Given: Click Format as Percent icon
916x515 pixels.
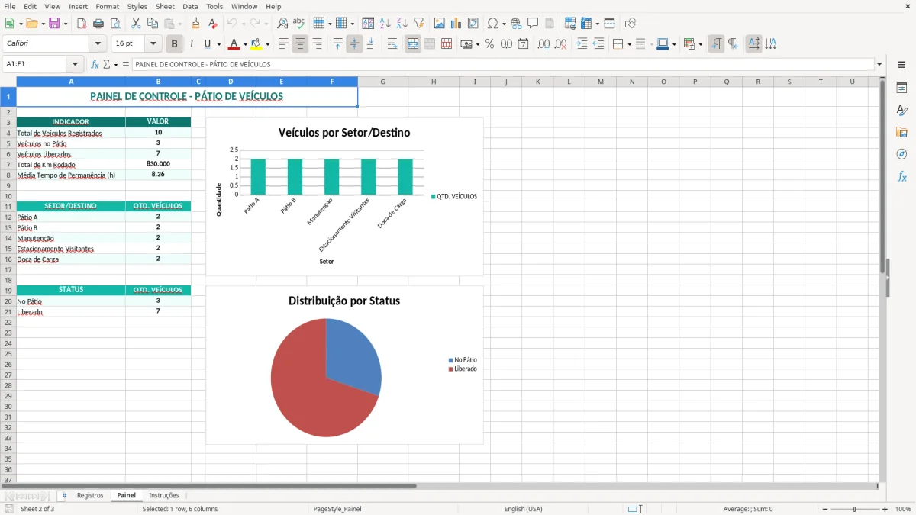Looking at the screenshot, I should (x=490, y=44).
